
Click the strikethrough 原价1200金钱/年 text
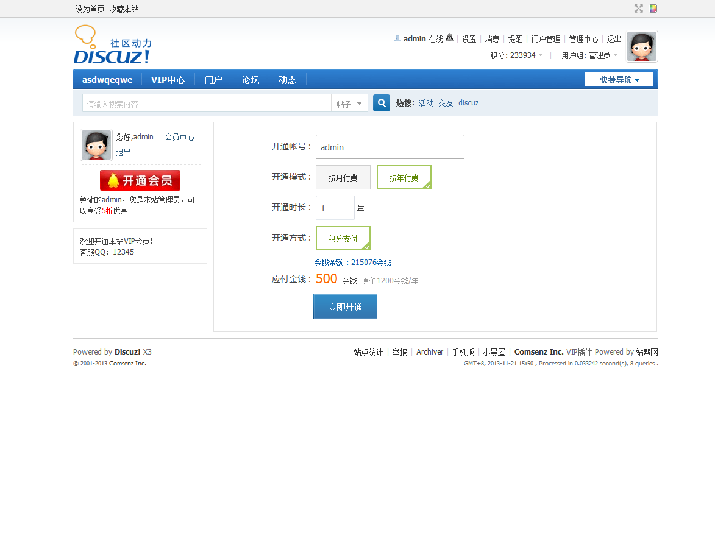(x=390, y=281)
